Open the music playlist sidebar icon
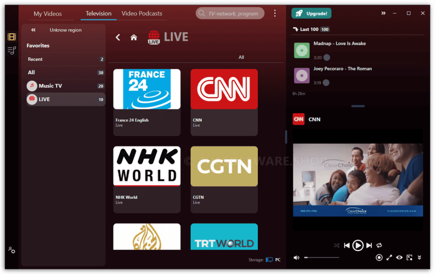 click(11, 51)
